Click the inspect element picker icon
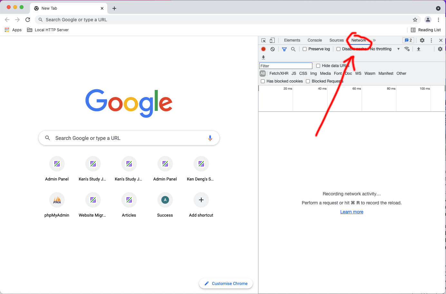The width and height of the screenshot is (446, 294). 263,40
